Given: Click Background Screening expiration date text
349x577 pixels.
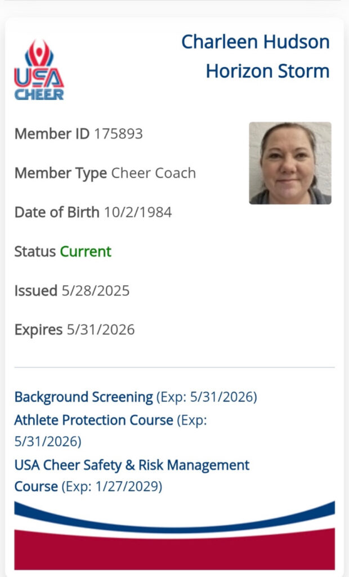Looking at the screenshot, I should pyautogui.click(x=207, y=397).
